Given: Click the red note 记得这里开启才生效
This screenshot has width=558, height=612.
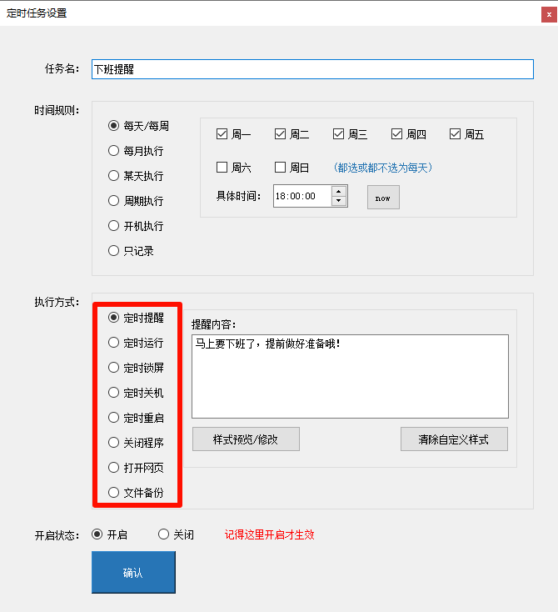Looking at the screenshot, I should click(x=269, y=534).
